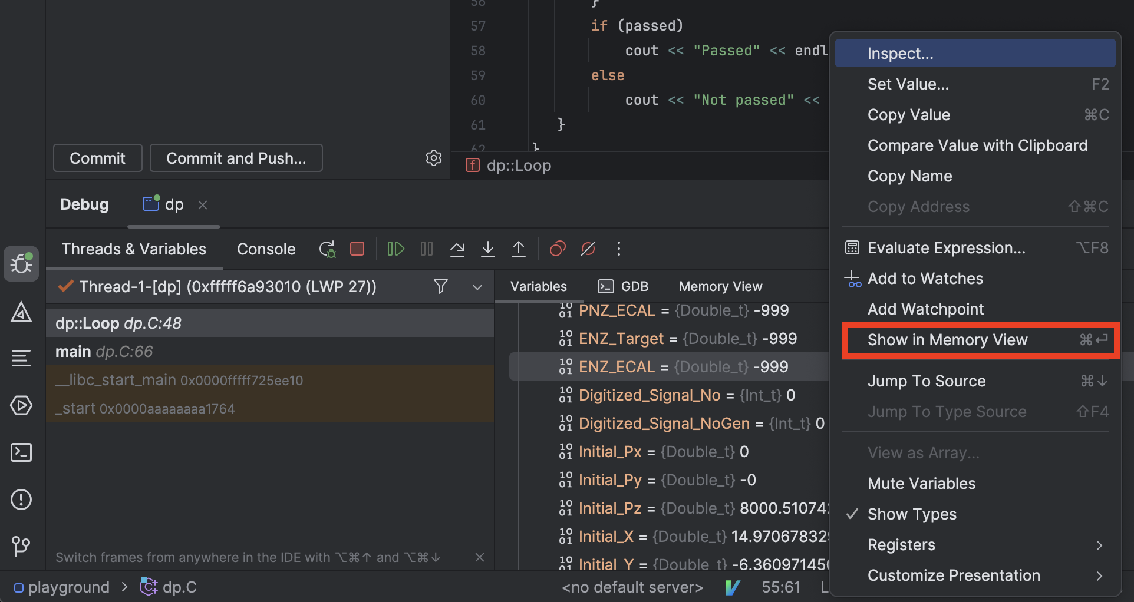Open the thread filter icon

(440, 287)
